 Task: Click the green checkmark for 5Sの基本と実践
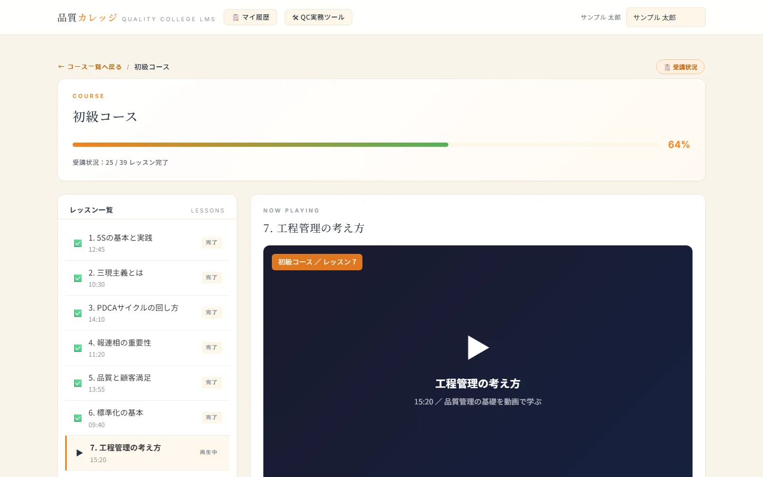pos(78,243)
